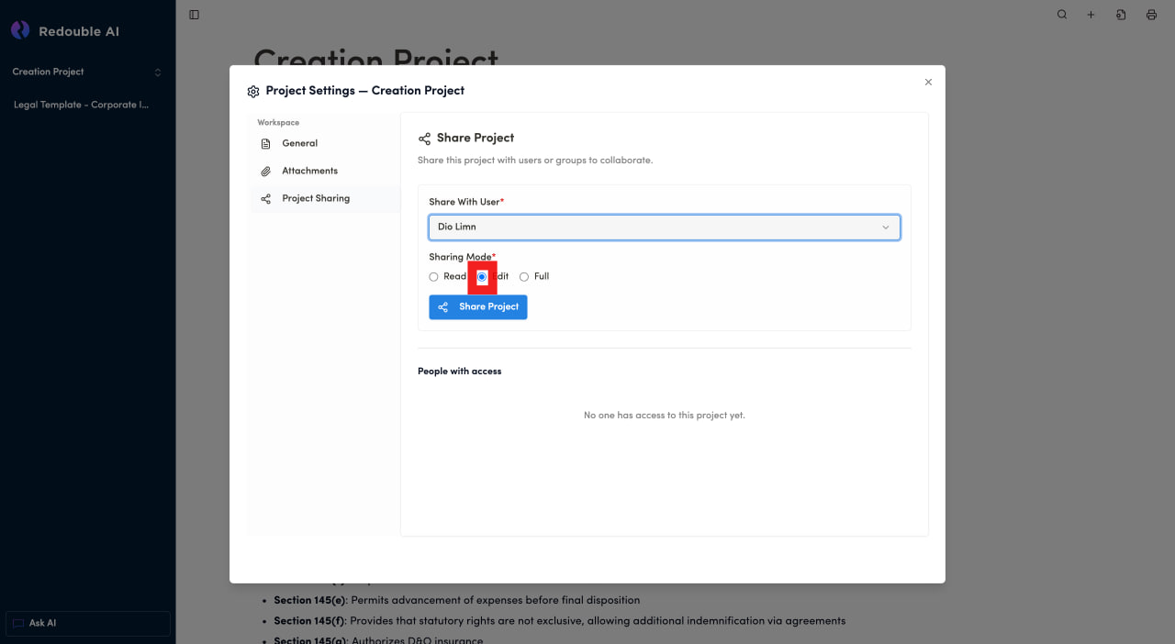
Task: Click the plus icon in top toolbar
Action: click(x=1091, y=15)
